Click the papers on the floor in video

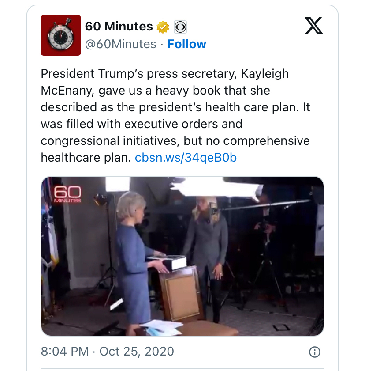[x=161, y=327]
